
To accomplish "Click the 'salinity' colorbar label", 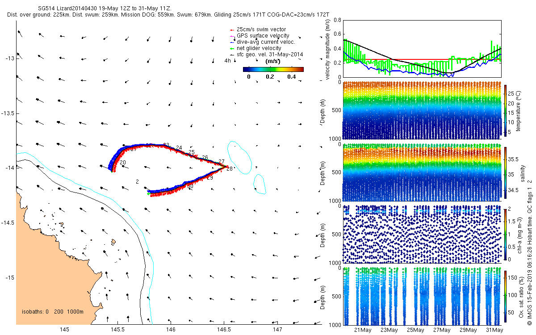I will click(x=522, y=174).
